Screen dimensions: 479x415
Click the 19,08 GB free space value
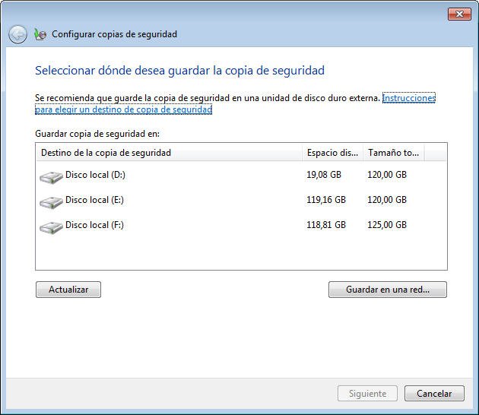[324, 175]
